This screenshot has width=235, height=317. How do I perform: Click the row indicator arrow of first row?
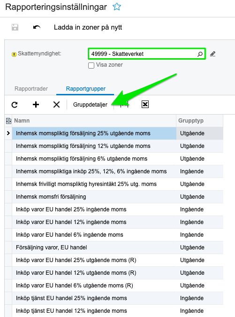8,133
